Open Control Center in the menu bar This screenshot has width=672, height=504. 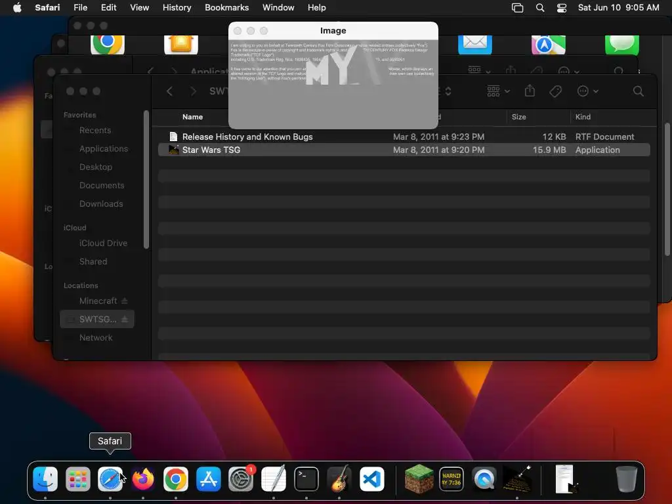click(x=562, y=8)
